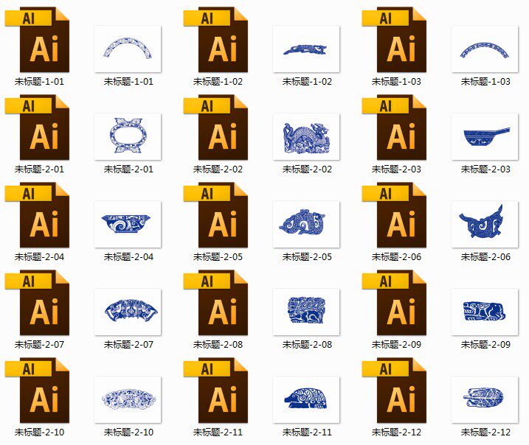This screenshot has height=445, width=529.
Task: Click the name 未标题-2-04 under the bowl preview
Action: point(128,256)
